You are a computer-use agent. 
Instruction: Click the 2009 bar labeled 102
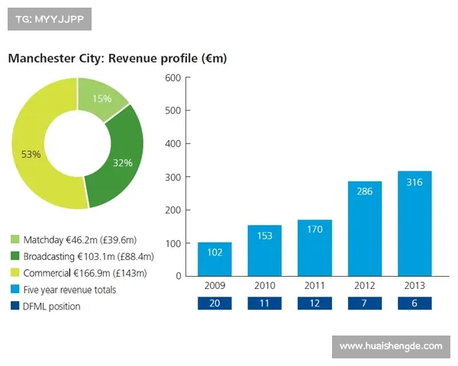point(214,259)
